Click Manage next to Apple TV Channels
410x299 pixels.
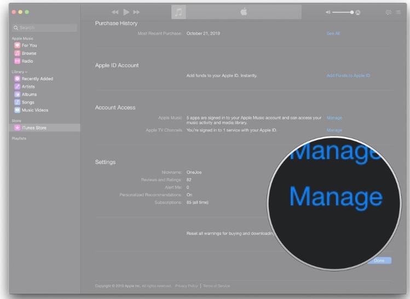[334, 130]
